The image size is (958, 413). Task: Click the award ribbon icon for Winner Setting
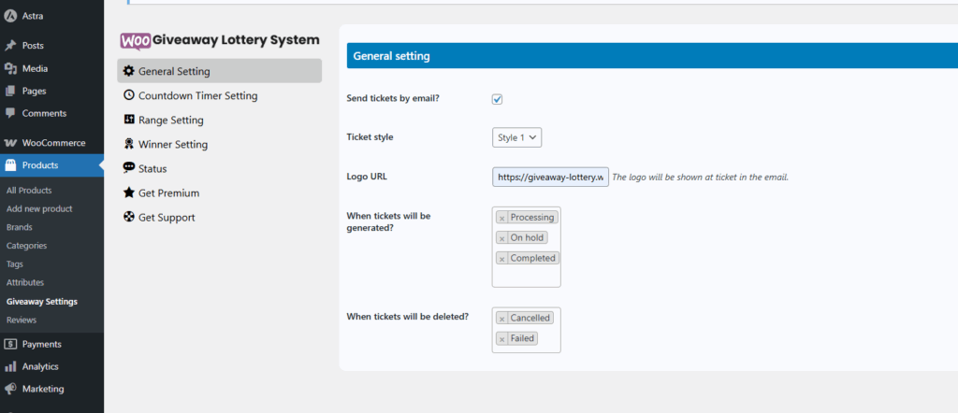pyautogui.click(x=128, y=144)
